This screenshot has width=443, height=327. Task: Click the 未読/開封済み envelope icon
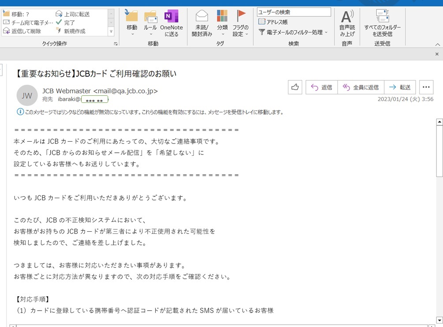tap(202, 17)
